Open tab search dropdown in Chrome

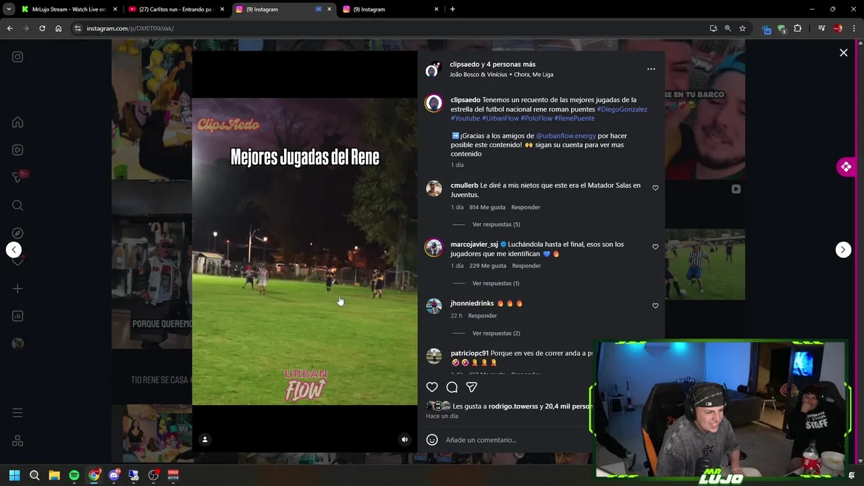(9, 9)
